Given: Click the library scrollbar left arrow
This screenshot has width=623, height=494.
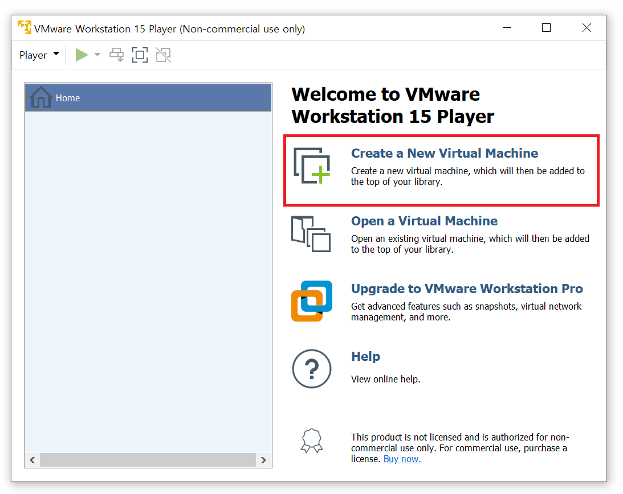Looking at the screenshot, I should [x=32, y=460].
